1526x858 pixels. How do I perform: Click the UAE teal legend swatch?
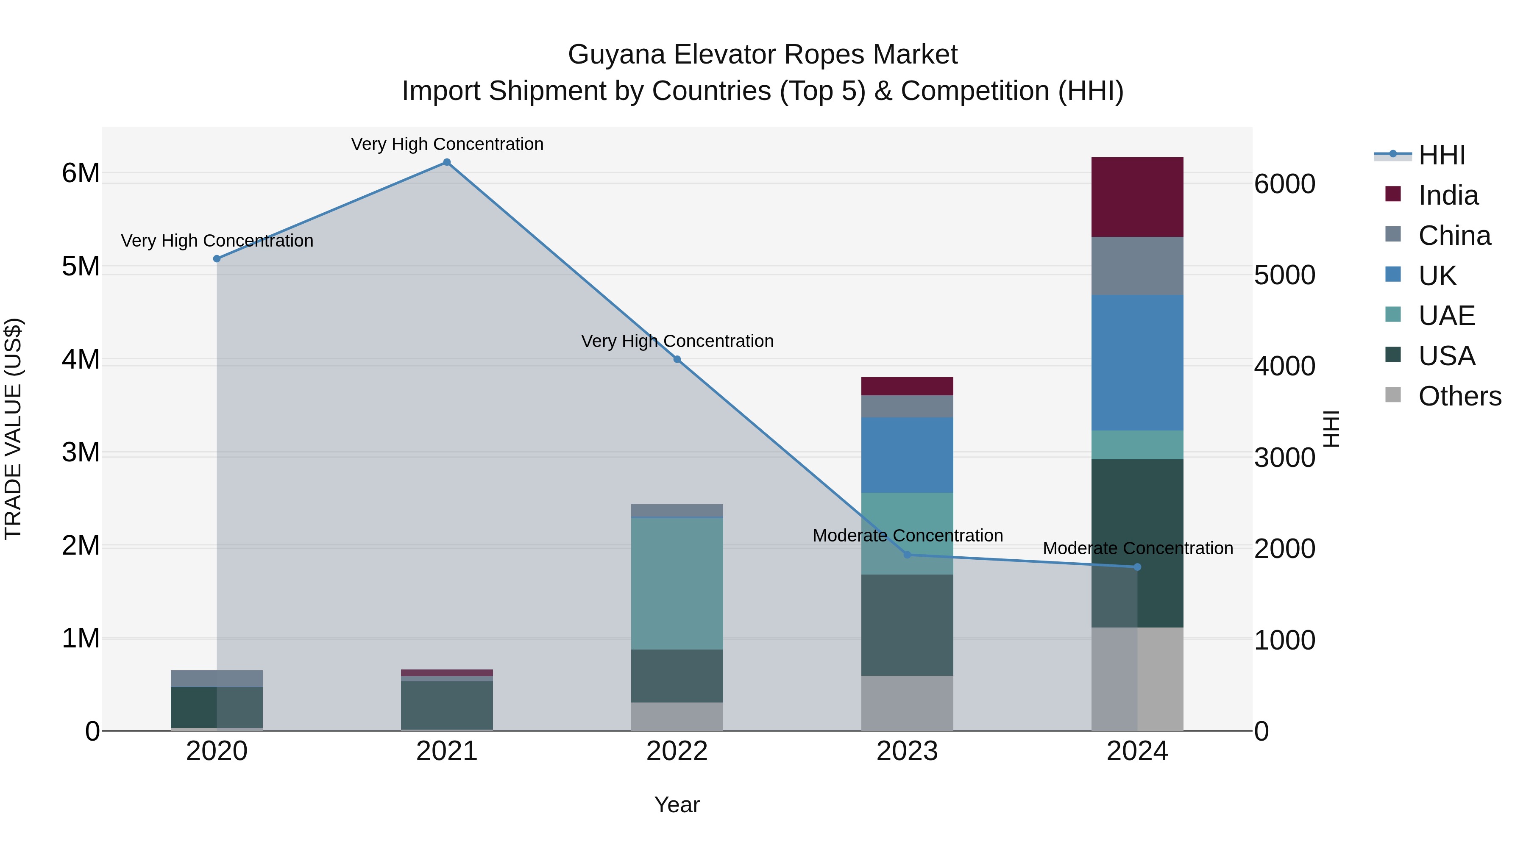[1393, 315]
